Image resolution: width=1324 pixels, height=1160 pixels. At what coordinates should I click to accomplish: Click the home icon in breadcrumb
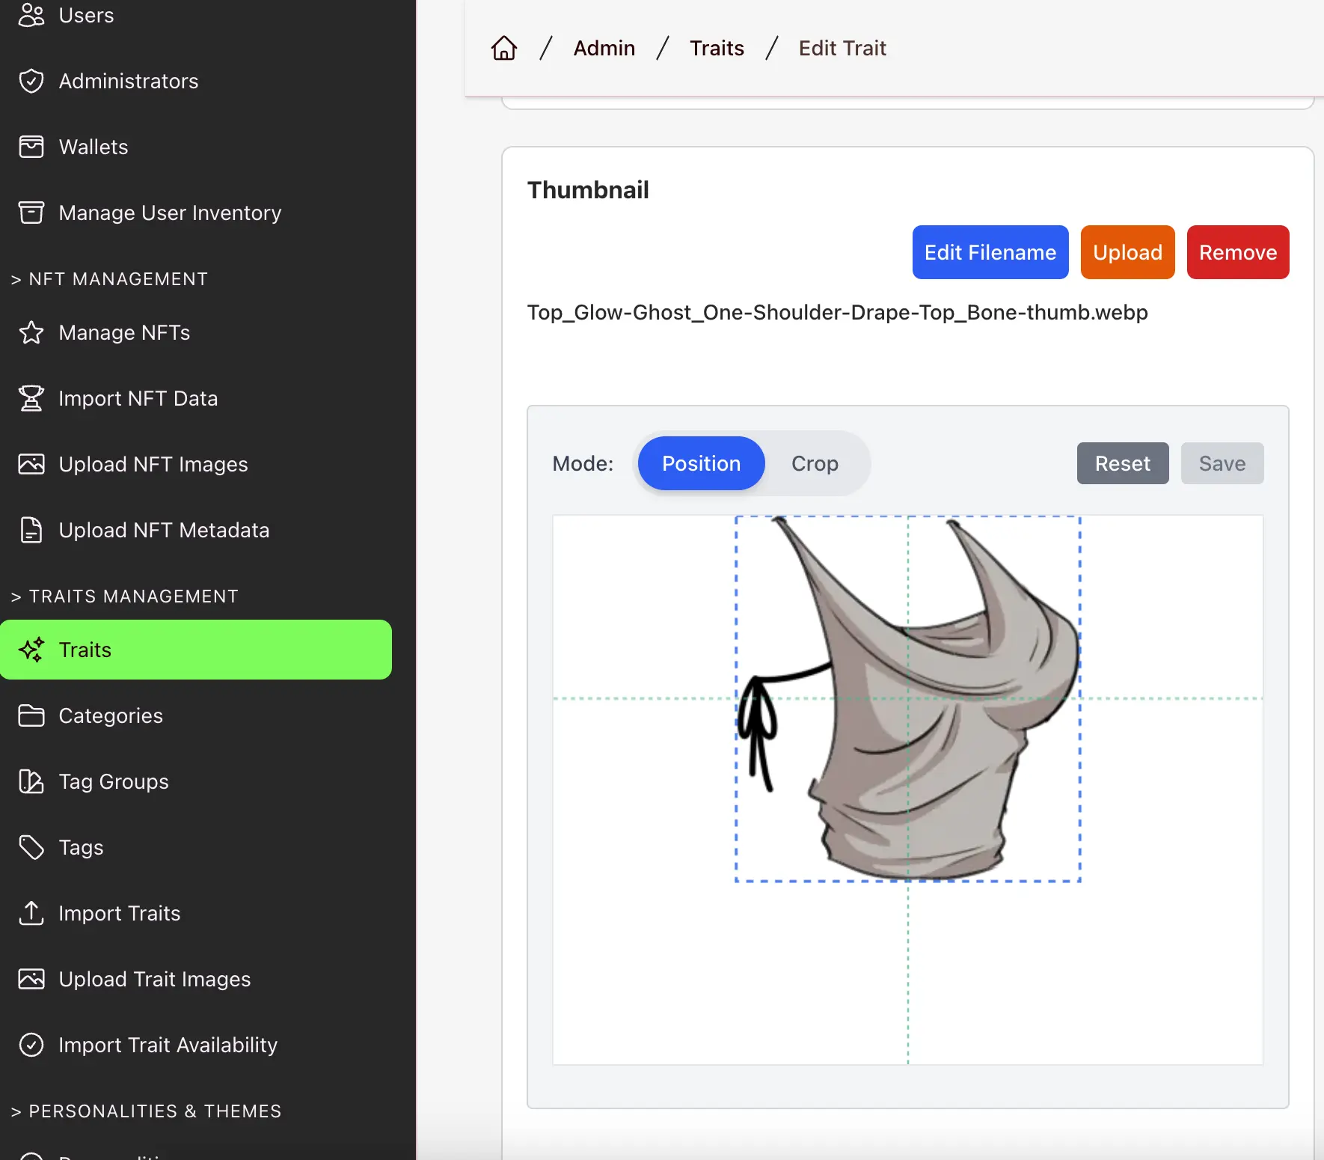pos(503,48)
